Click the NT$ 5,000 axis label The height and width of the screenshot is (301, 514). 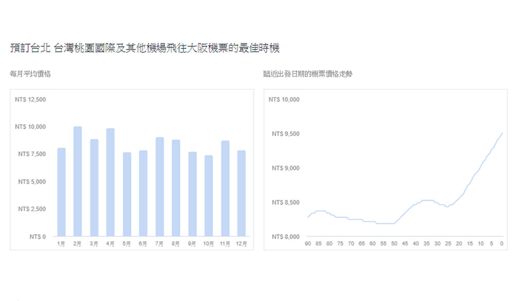(32, 182)
